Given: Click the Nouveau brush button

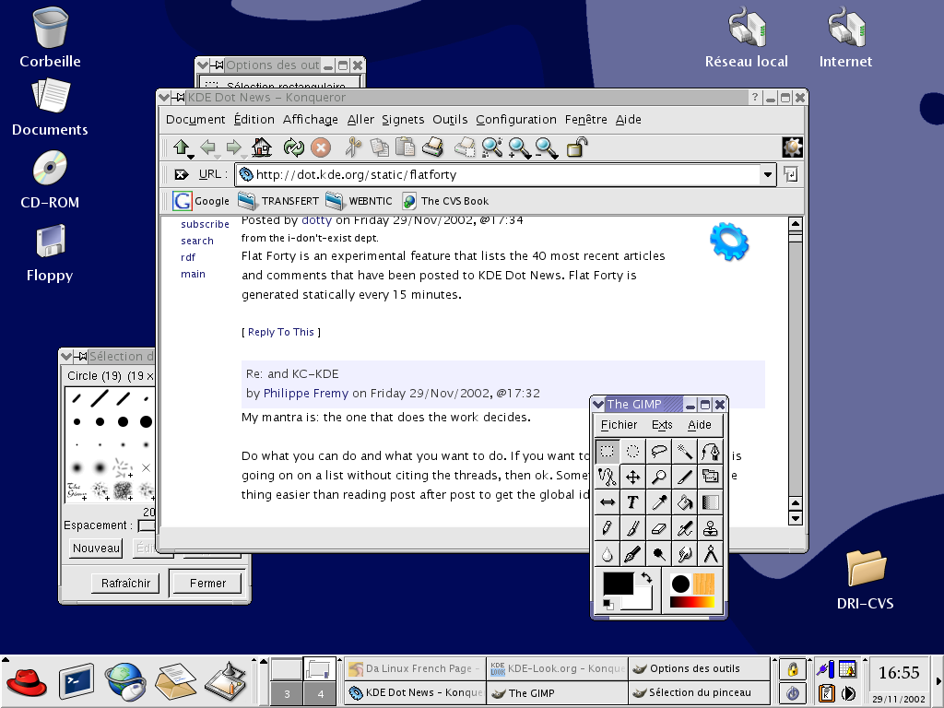Looking at the screenshot, I should coord(96,548).
